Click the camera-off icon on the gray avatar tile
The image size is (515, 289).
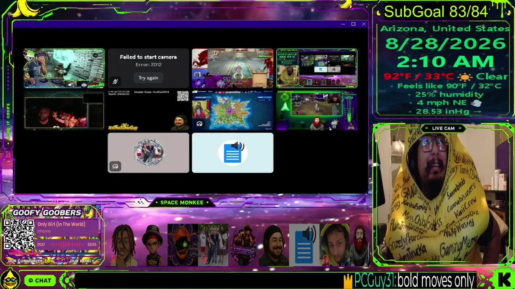coord(115,166)
